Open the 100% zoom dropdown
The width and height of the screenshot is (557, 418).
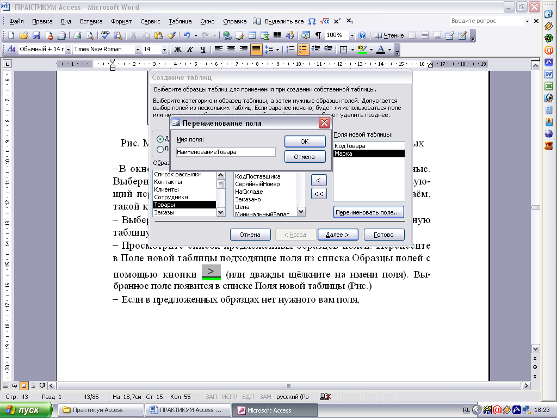tap(352, 35)
